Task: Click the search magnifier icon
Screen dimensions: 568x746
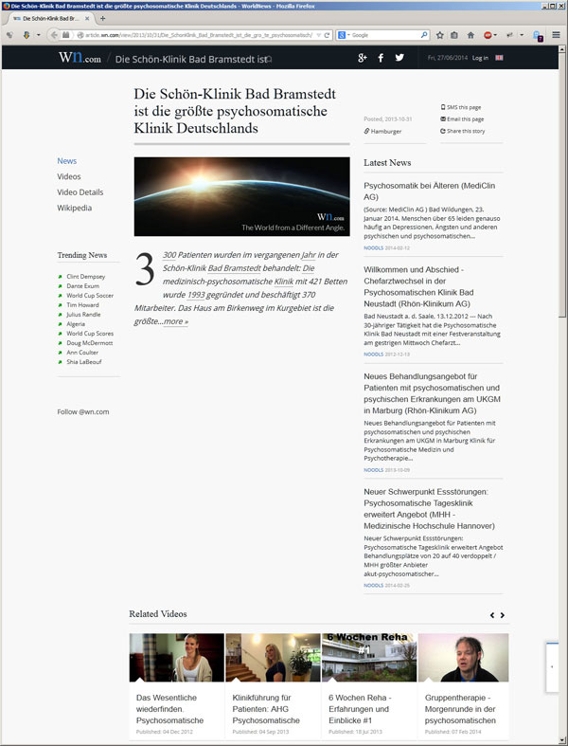Action: tap(424, 35)
